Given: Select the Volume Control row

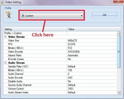Looking at the screenshot, I should click(60, 89).
